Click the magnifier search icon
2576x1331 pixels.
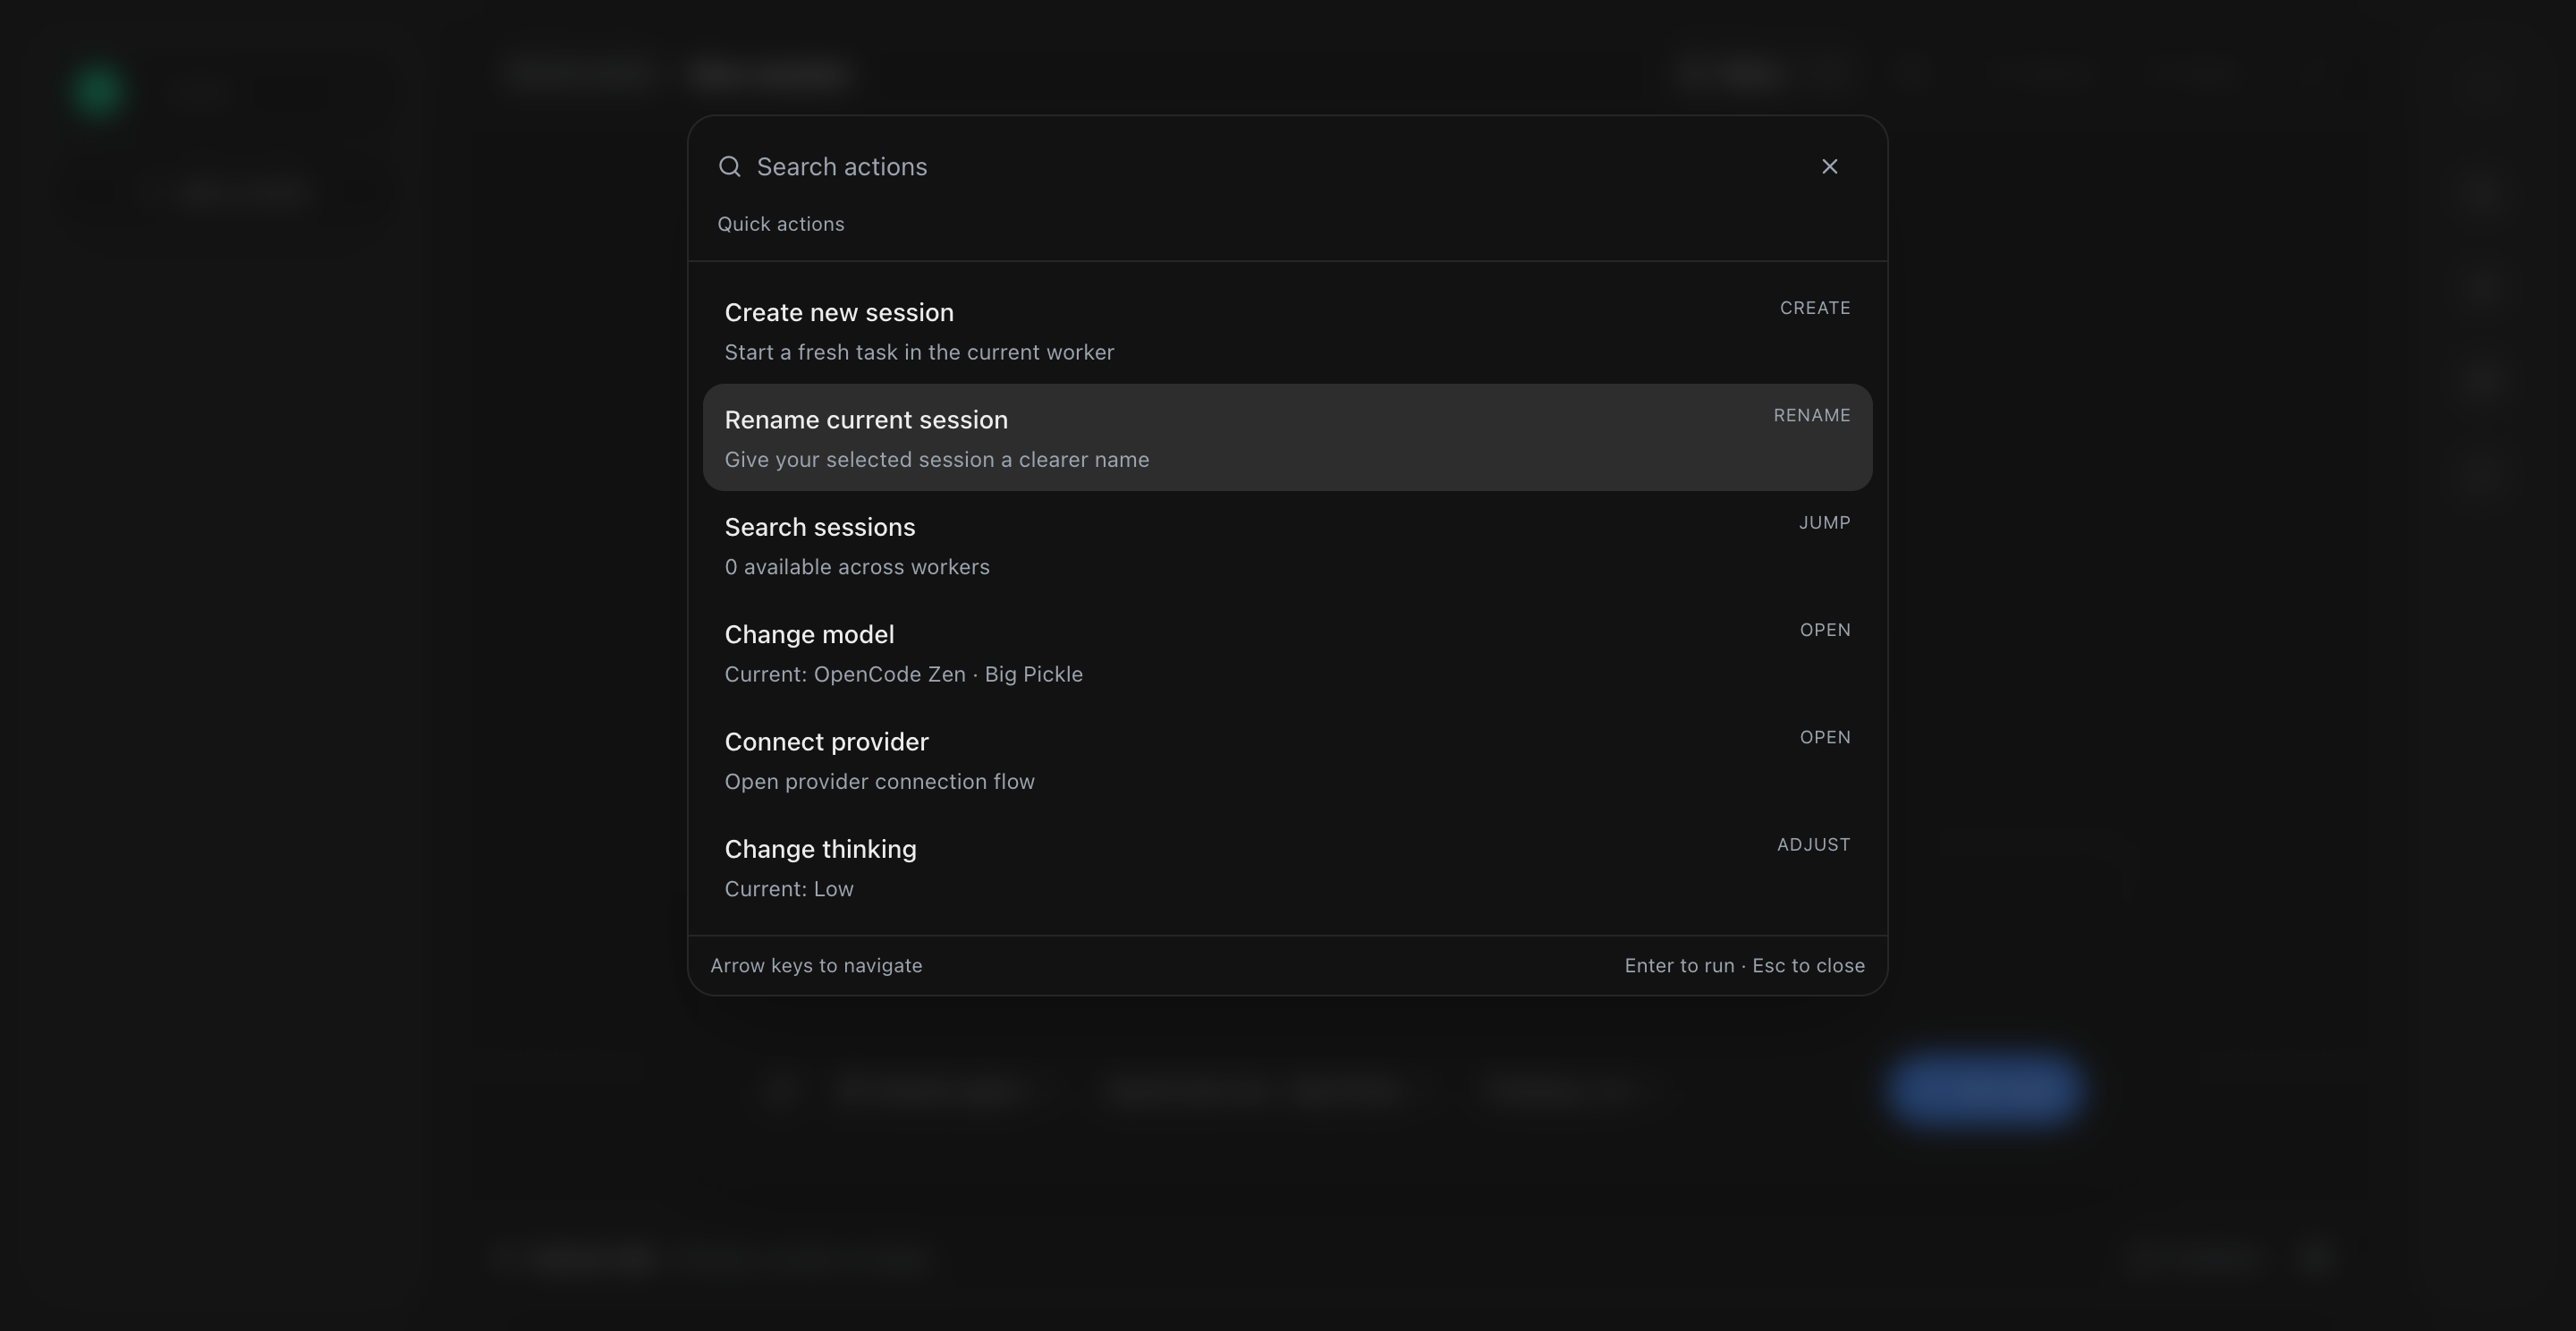tap(730, 166)
